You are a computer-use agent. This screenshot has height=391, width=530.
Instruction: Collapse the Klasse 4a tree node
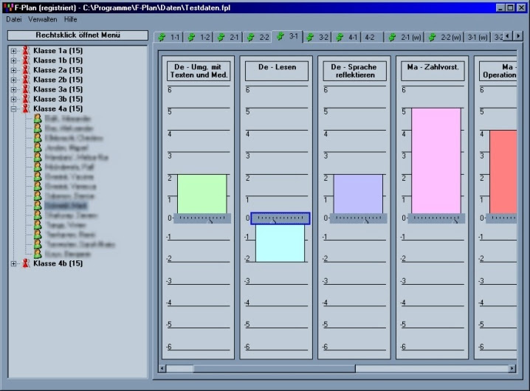(x=13, y=109)
